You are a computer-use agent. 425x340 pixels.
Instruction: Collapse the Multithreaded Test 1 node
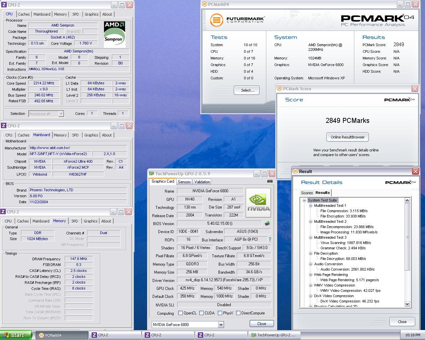tap(311, 206)
